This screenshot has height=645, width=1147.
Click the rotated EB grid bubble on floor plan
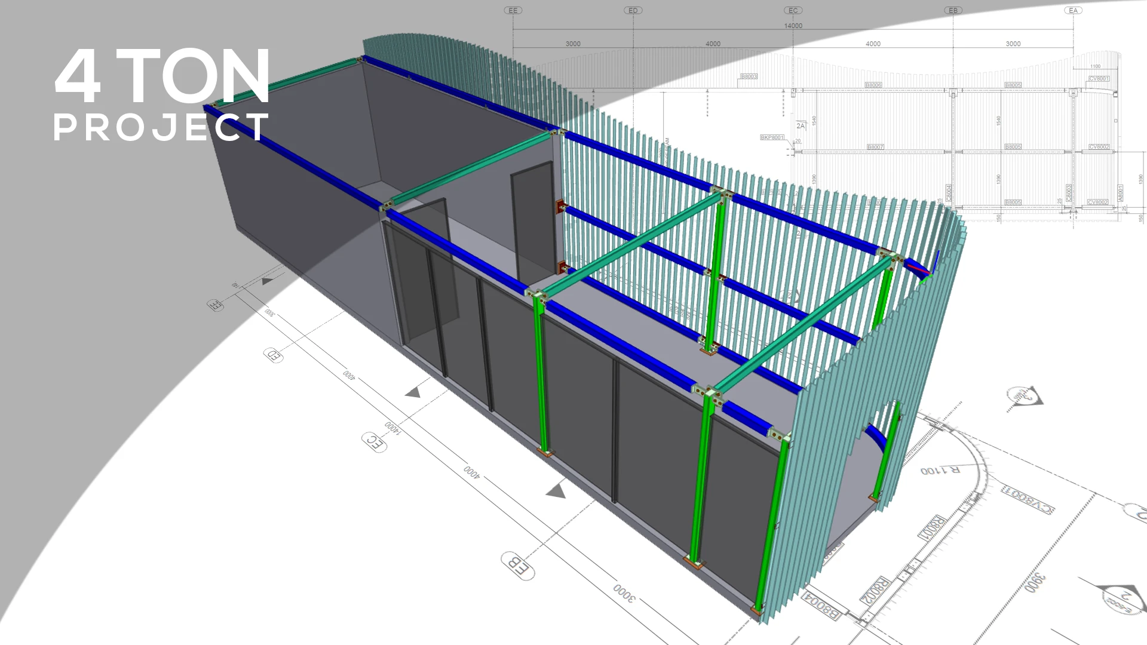[517, 566]
